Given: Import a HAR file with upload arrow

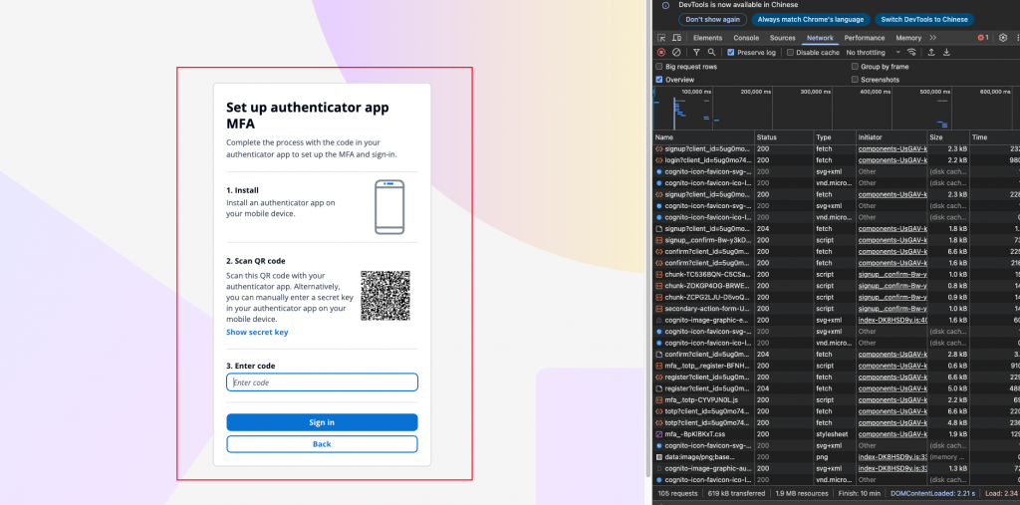Looking at the screenshot, I should [931, 52].
